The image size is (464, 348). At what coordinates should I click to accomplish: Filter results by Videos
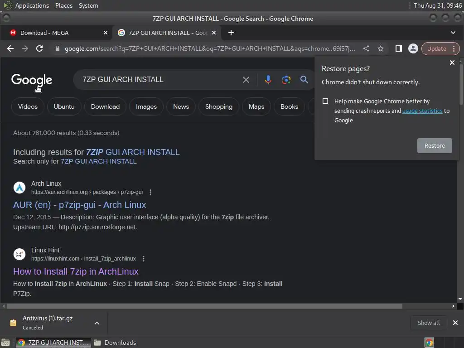28,106
